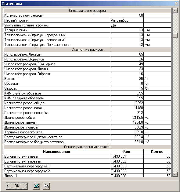Click the Спецификация раскроя section header
180x192 pixels.
coord(87,11)
